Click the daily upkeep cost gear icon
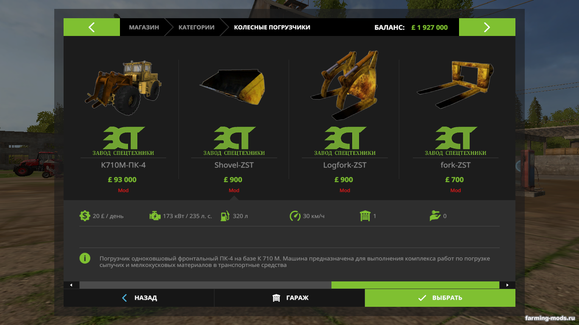This screenshot has width=579, height=325. [85, 216]
